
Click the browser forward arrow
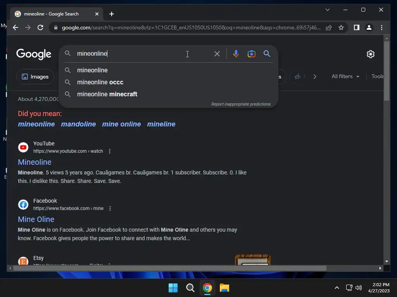tap(28, 27)
